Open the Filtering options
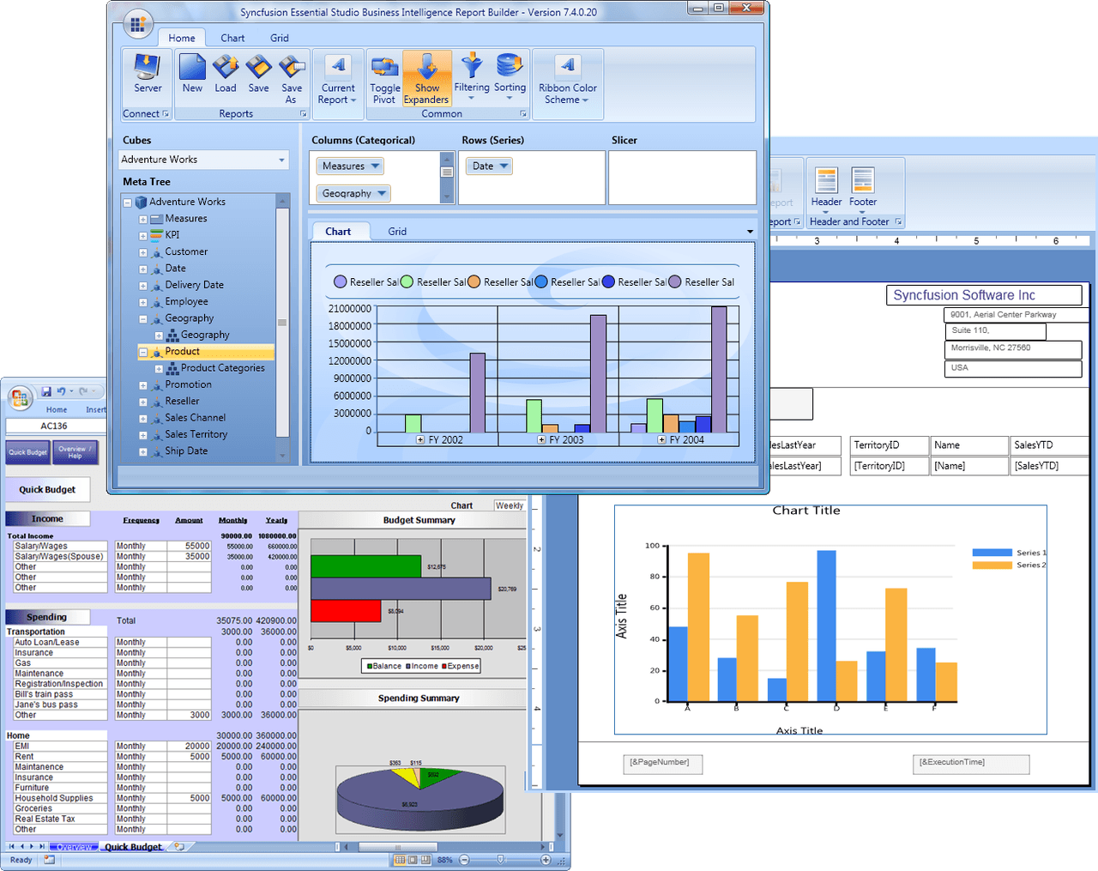This screenshot has width=1098, height=871. [x=472, y=76]
